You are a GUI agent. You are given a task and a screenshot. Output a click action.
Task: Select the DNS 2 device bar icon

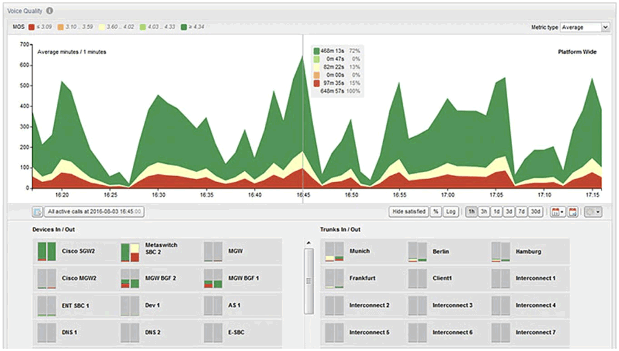(x=130, y=333)
